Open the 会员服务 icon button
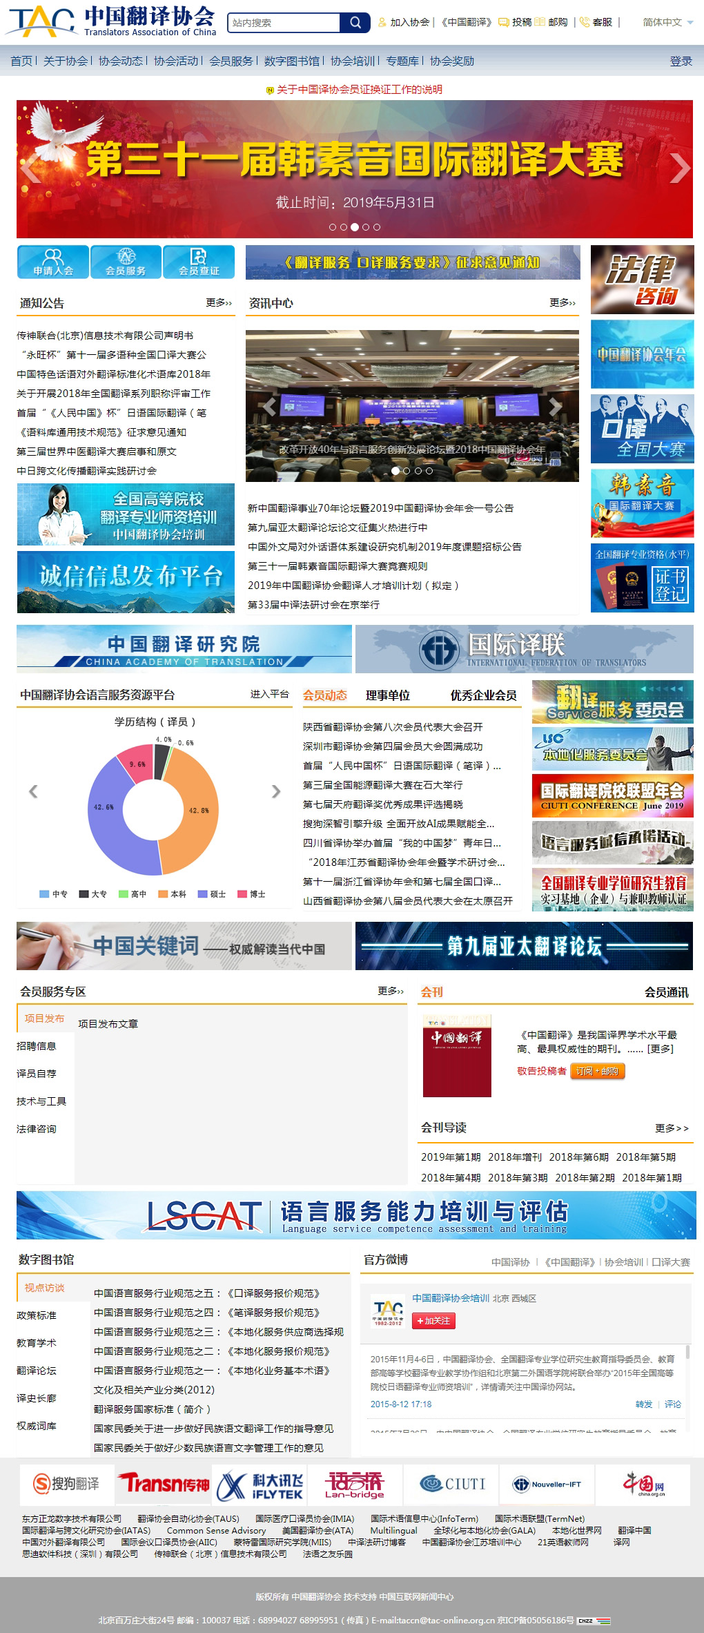This screenshot has height=1633, width=704. pos(126,262)
